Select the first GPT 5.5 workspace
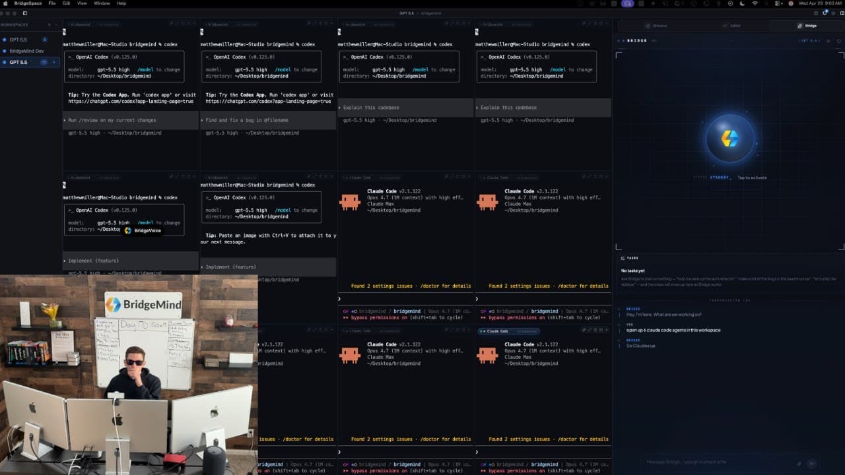The height and width of the screenshot is (475, 845). pyautogui.click(x=18, y=40)
